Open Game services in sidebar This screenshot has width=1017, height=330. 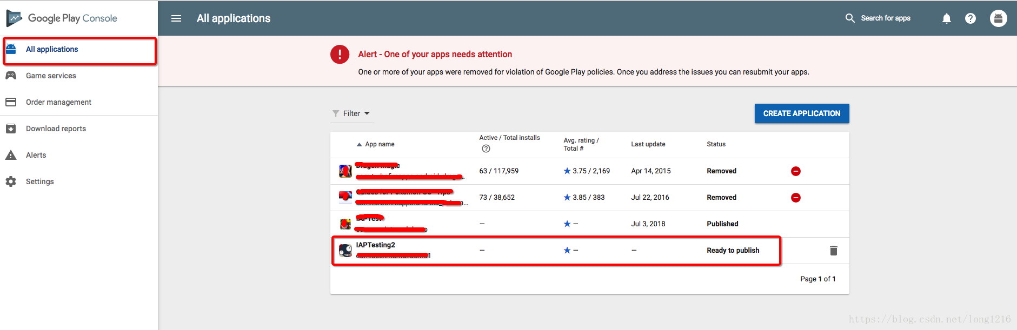click(51, 76)
